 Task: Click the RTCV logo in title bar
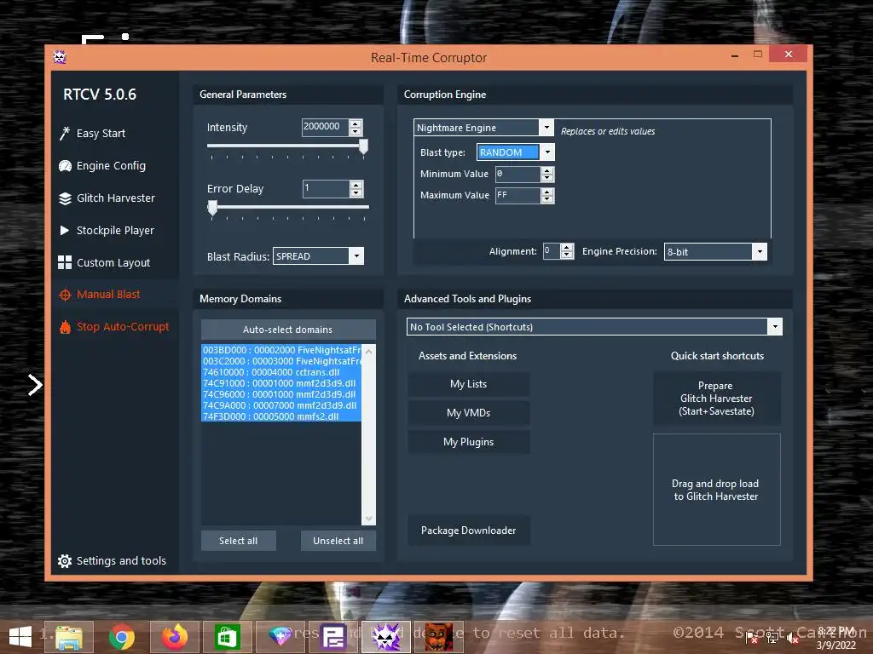point(60,57)
